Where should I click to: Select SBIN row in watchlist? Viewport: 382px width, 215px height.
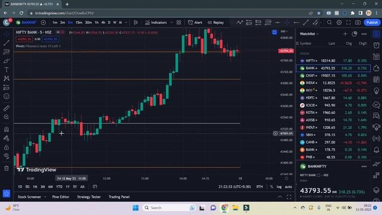click(333, 135)
